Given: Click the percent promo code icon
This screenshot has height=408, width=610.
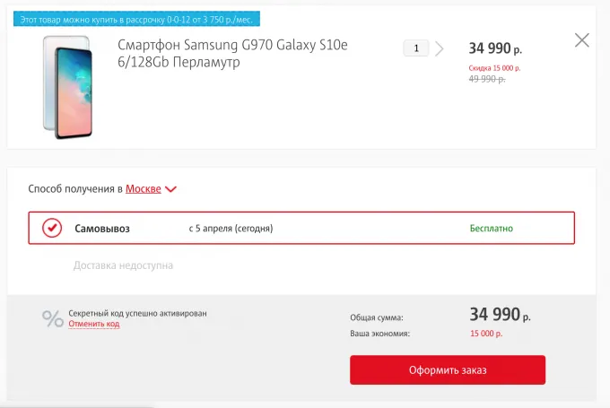Looking at the screenshot, I should (52, 318).
